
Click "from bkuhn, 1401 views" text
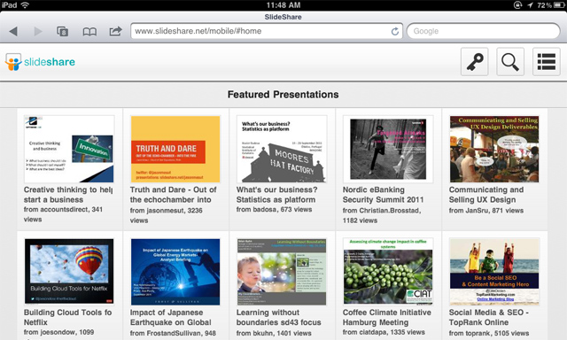[274, 333]
